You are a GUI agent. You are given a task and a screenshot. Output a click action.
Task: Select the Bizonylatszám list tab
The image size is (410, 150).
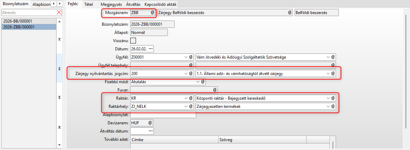15,4
